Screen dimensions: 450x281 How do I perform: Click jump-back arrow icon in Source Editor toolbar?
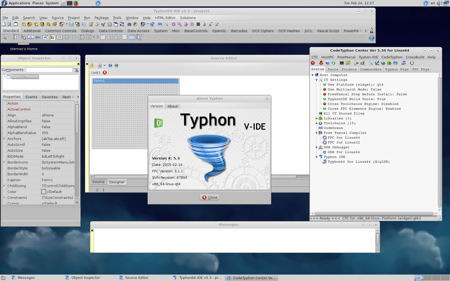[110, 66]
